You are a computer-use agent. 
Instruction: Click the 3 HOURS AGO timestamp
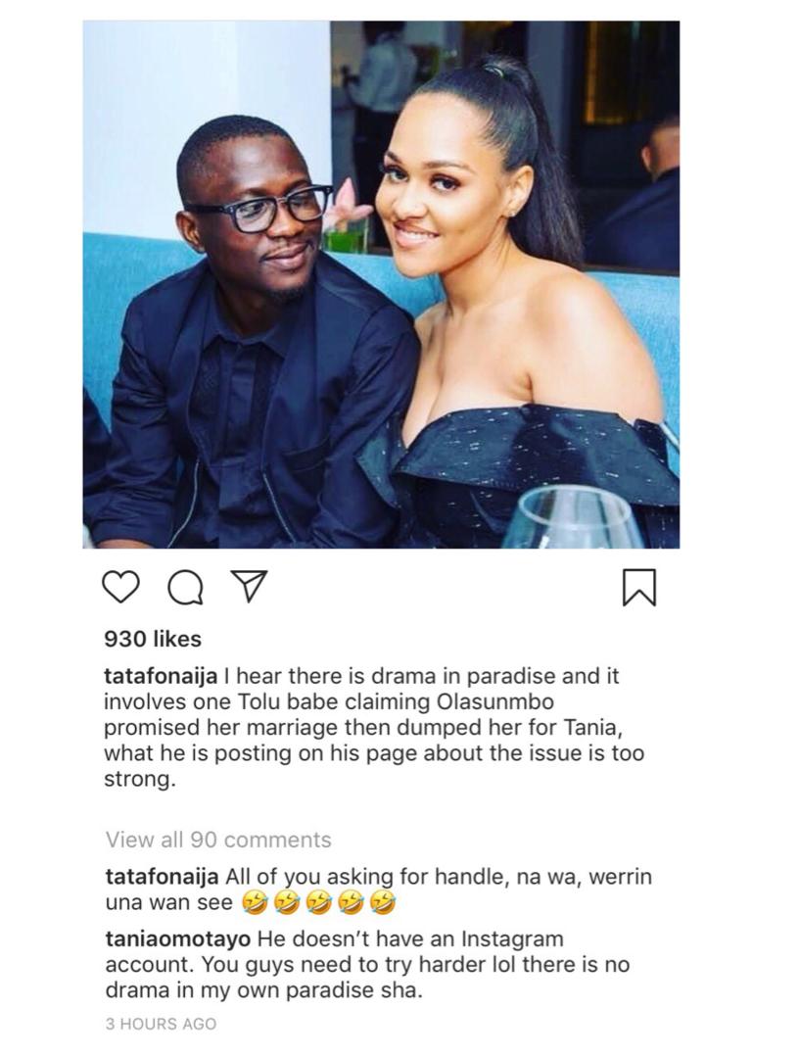161,1024
